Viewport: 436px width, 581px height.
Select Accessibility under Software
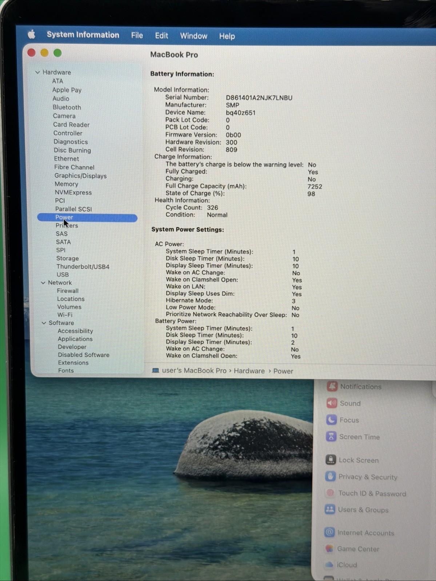tap(75, 331)
